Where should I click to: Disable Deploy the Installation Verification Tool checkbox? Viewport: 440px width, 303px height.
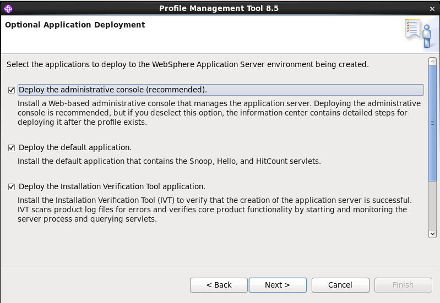point(12,187)
